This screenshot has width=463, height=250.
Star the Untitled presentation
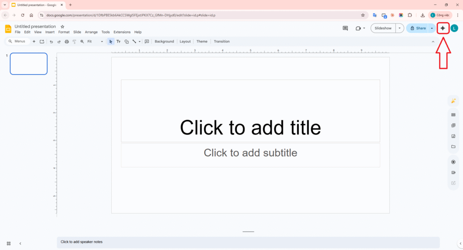point(62,27)
